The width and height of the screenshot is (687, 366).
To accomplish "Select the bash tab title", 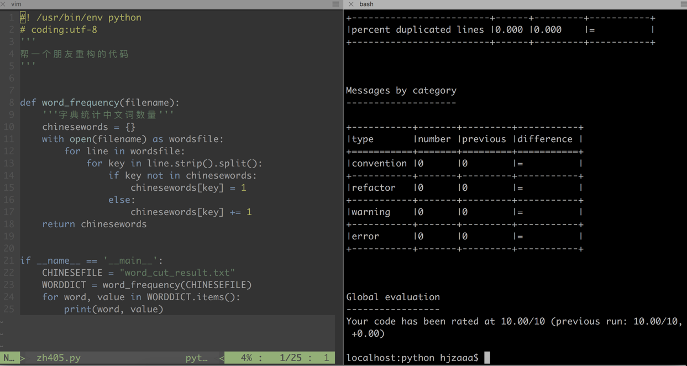I will tap(366, 4).
